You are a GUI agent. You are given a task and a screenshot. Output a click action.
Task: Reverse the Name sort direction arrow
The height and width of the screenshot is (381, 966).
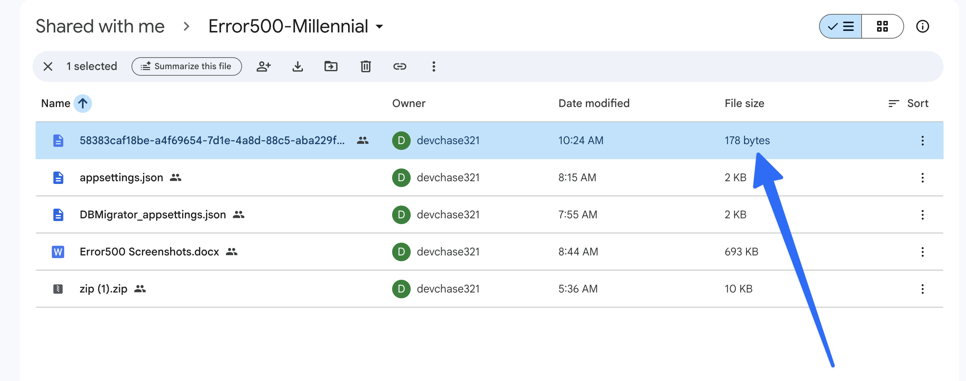point(83,103)
